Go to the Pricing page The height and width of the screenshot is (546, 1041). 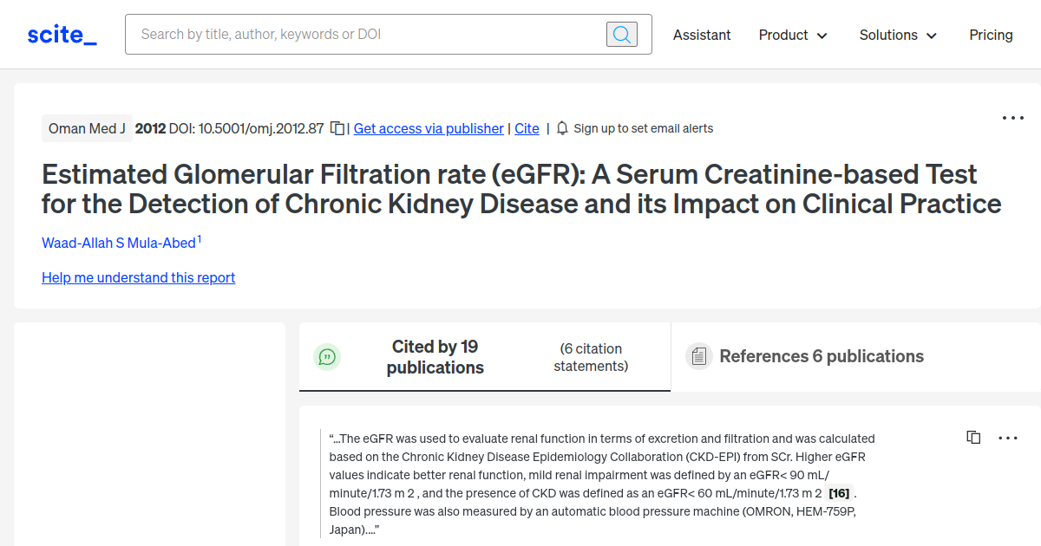click(x=991, y=35)
